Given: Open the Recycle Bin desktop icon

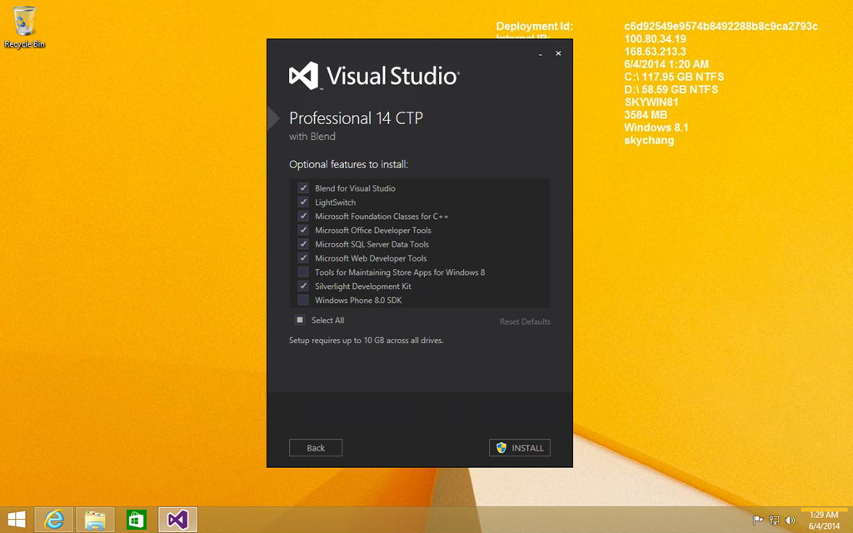Looking at the screenshot, I should point(24,27).
